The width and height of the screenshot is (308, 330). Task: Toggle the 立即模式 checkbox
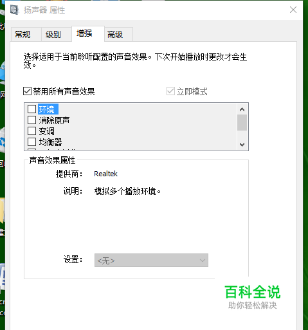170,91
